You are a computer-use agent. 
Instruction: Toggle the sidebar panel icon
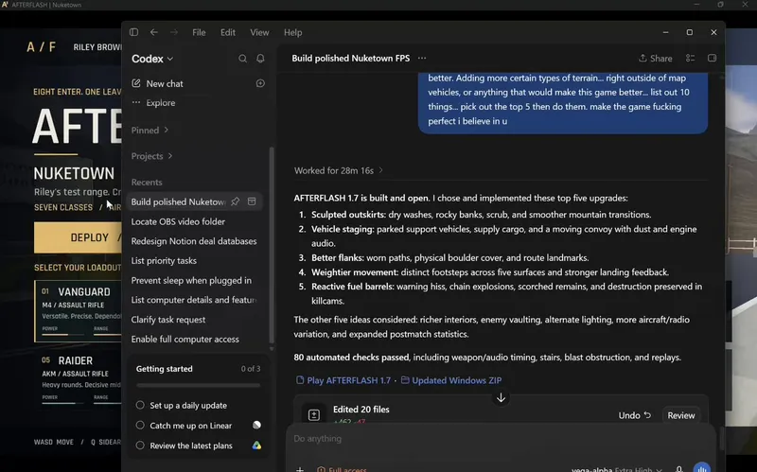tap(133, 32)
